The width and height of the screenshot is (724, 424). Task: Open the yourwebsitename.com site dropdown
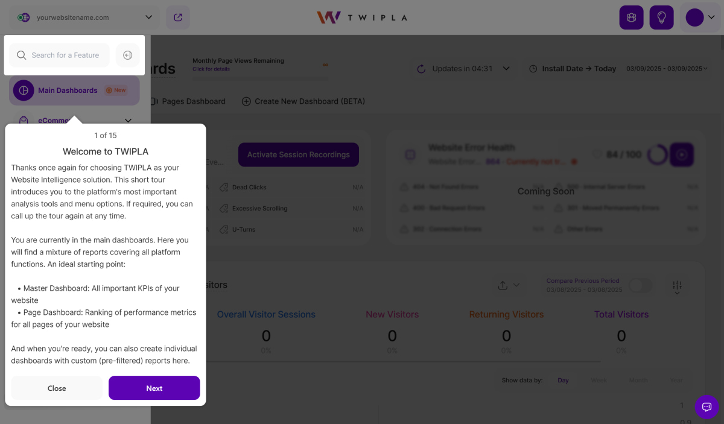click(84, 17)
